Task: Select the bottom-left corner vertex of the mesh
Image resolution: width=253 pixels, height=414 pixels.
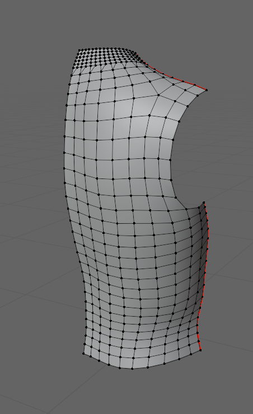Action: [x=84, y=354]
